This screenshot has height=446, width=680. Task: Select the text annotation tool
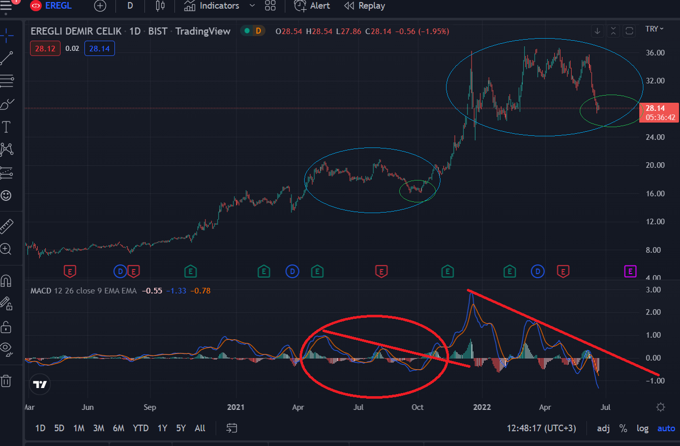7,127
